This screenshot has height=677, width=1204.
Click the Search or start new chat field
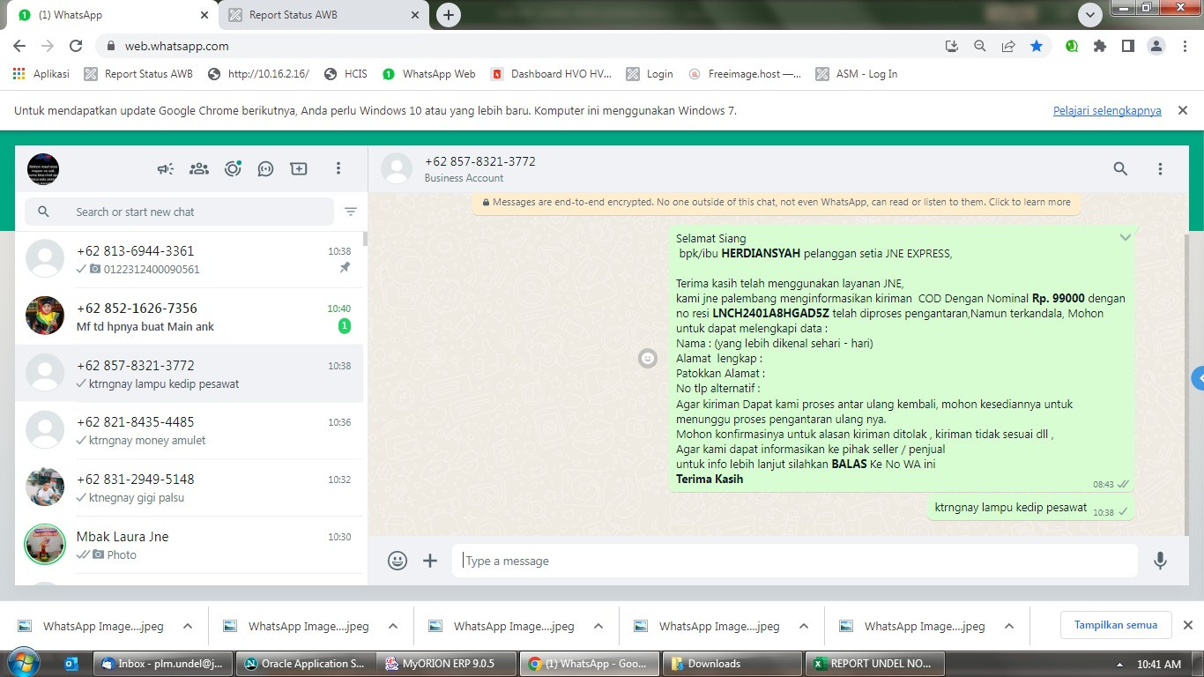pyautogui.click(x=180, y=212)
